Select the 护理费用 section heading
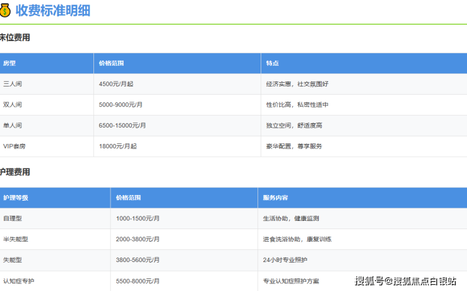Screen dimensions: 467x291 [15, 172]
